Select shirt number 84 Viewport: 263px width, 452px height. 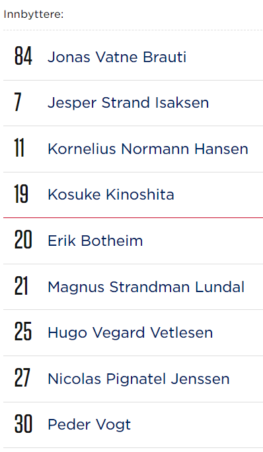(x=23, y=56)
